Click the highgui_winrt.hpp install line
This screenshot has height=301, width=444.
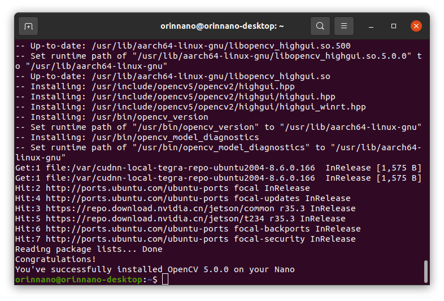coord(190,107)
